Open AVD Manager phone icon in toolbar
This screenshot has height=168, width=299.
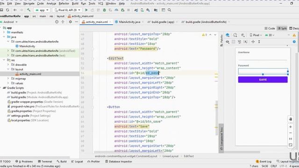pyautogui.click(x=142, y=10)
